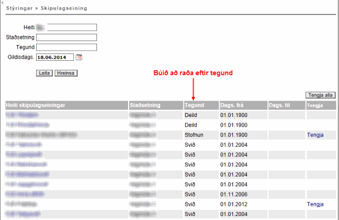339x220 pixels.
Task: Click the Hreinsa clear button
Action: click(66, 73)
